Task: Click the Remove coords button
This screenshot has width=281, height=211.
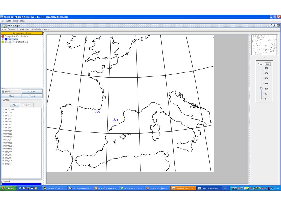Action: [27, 105]
